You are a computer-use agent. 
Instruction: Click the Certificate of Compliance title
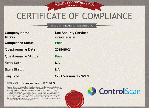coord(74,16)
